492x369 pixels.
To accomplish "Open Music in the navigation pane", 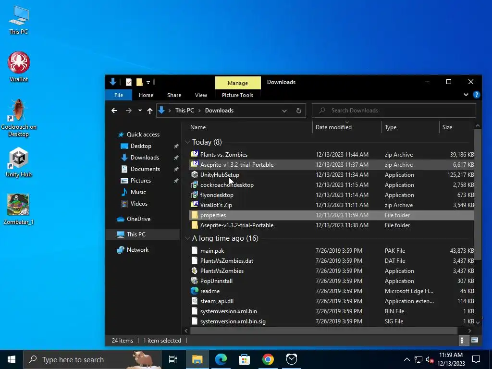I will coord(138,192).
